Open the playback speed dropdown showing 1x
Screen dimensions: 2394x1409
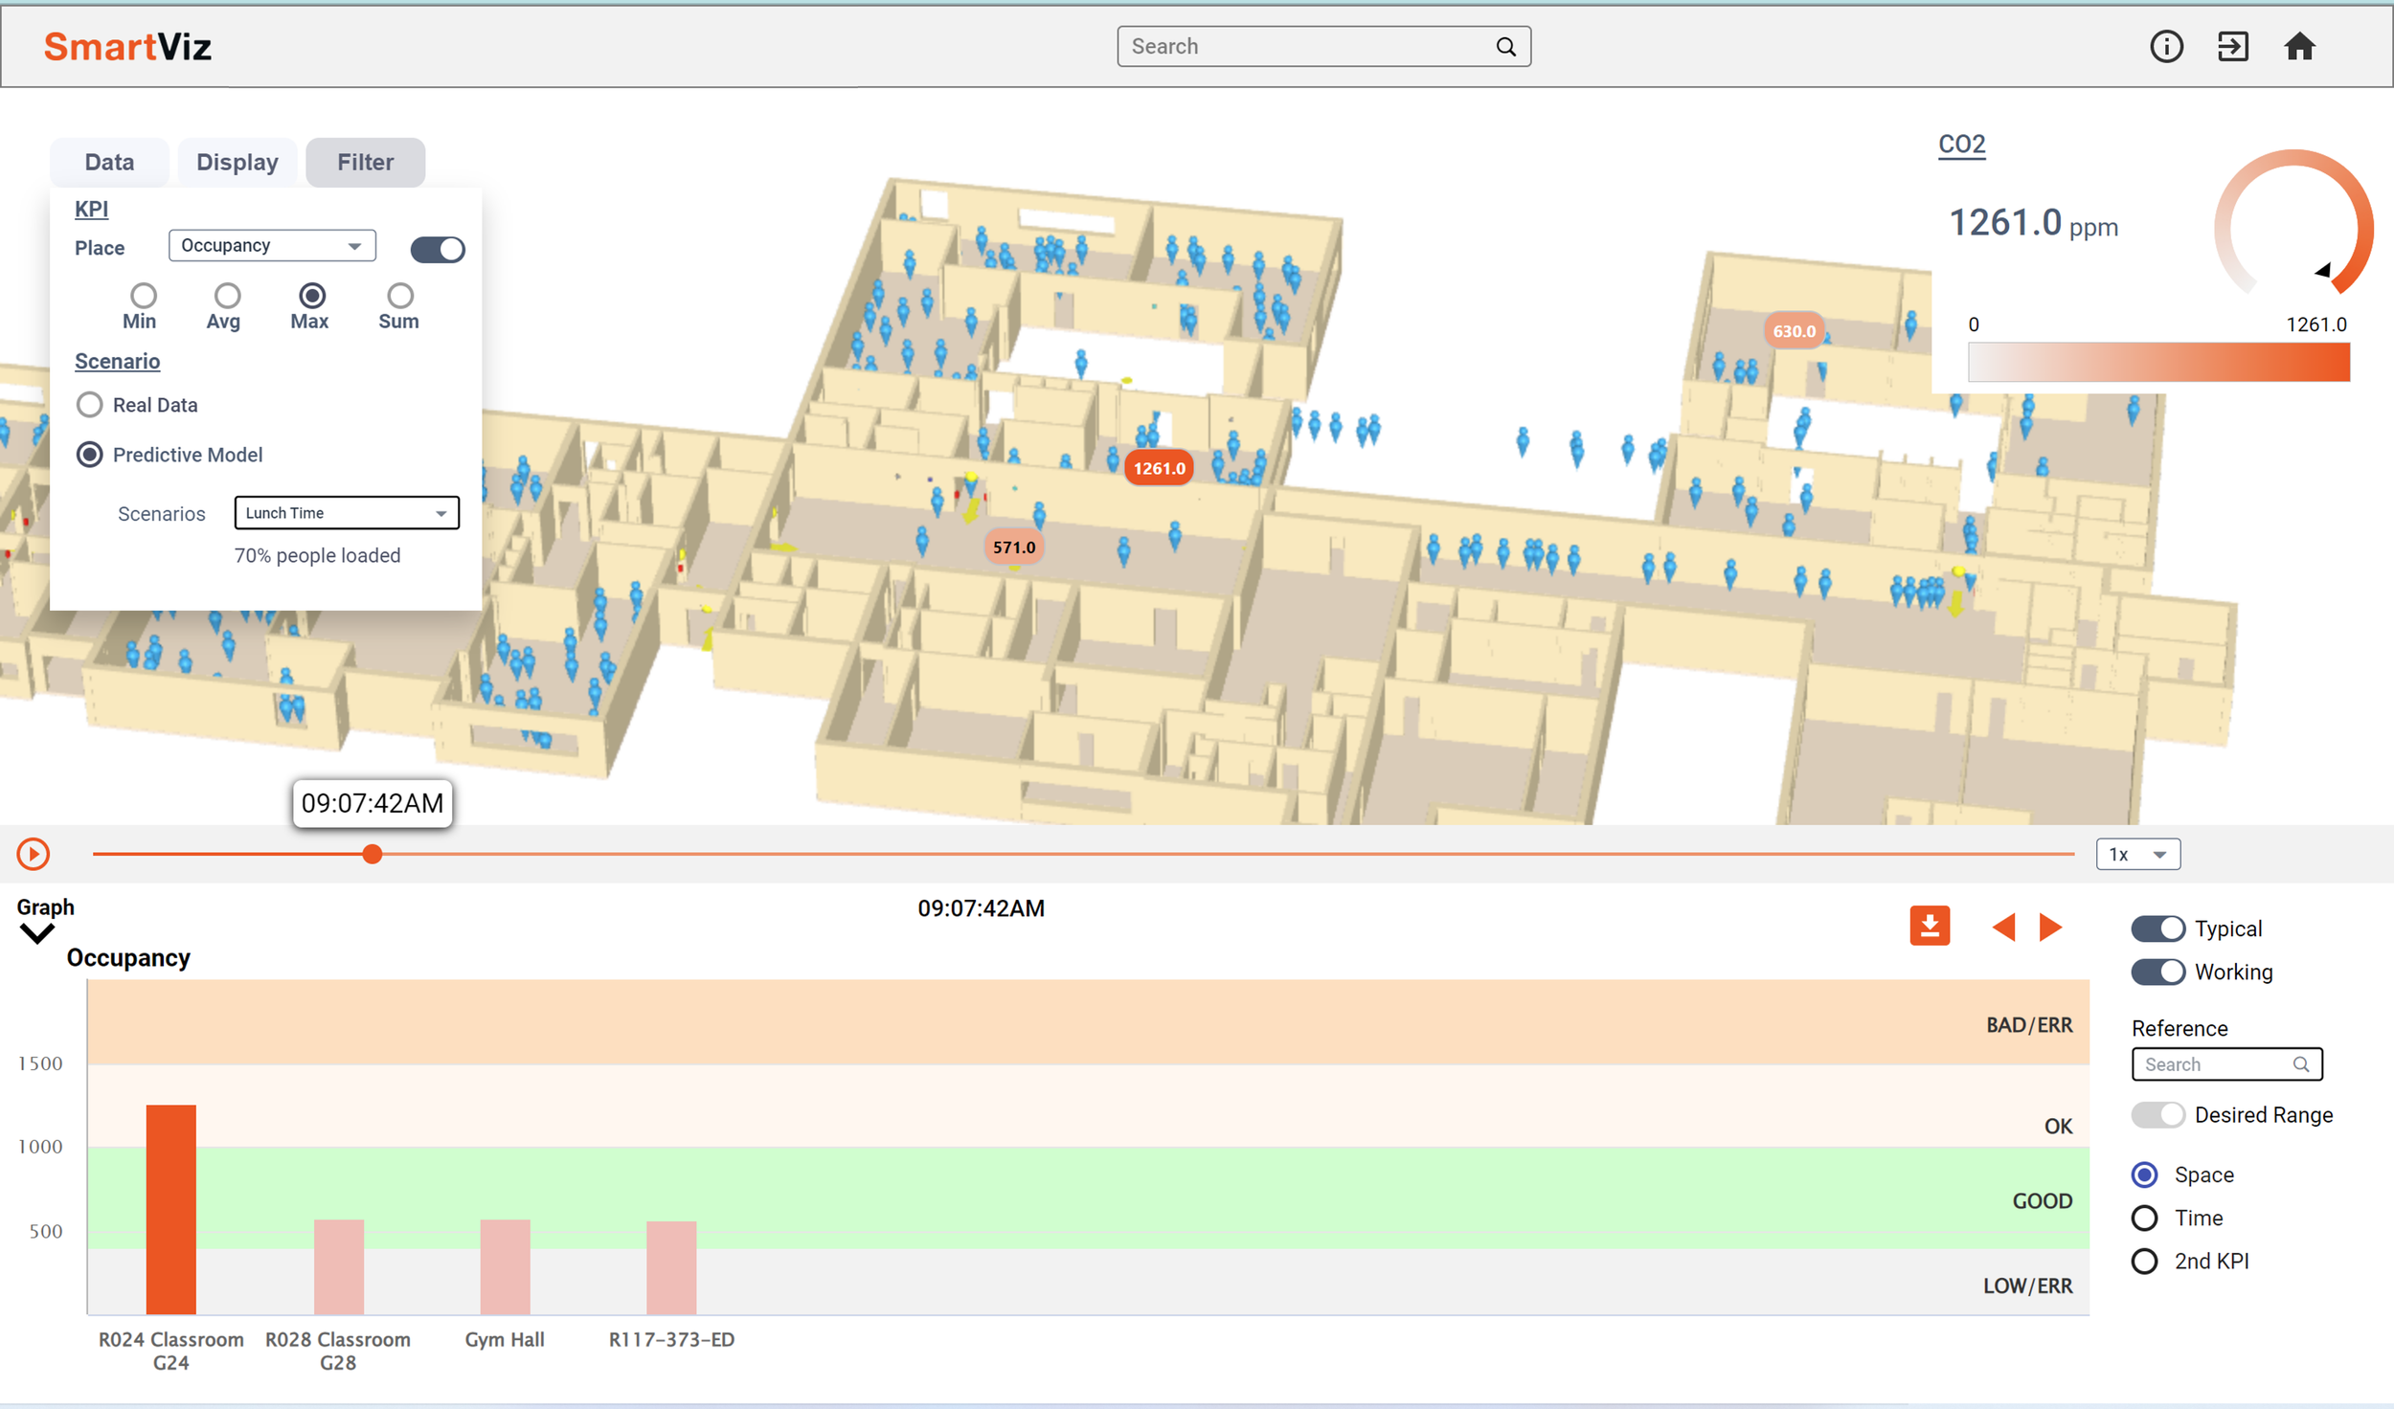pos(2138,853)
